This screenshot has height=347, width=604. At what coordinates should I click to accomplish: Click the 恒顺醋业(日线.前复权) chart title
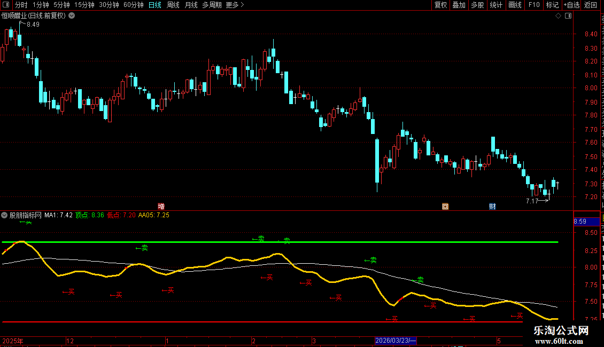(x=34, y=16)
